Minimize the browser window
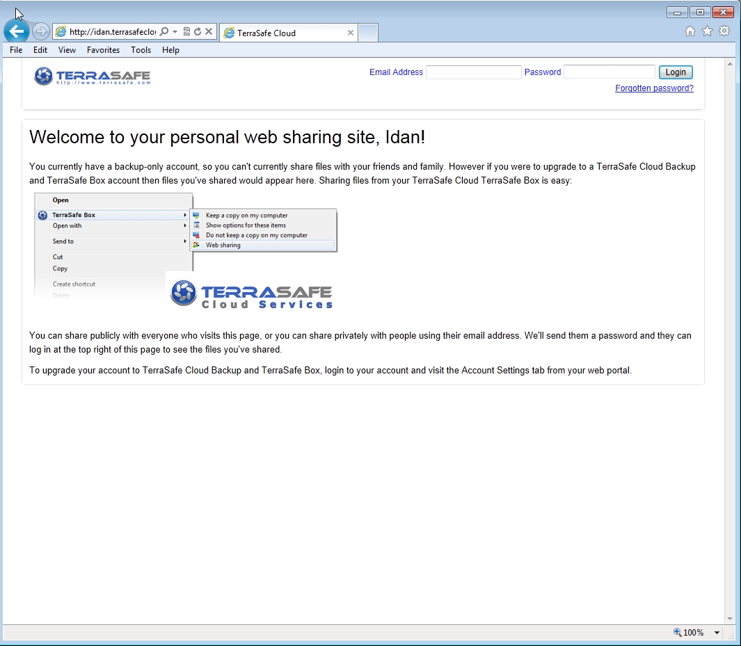741x646 pixels. point(677,13)
